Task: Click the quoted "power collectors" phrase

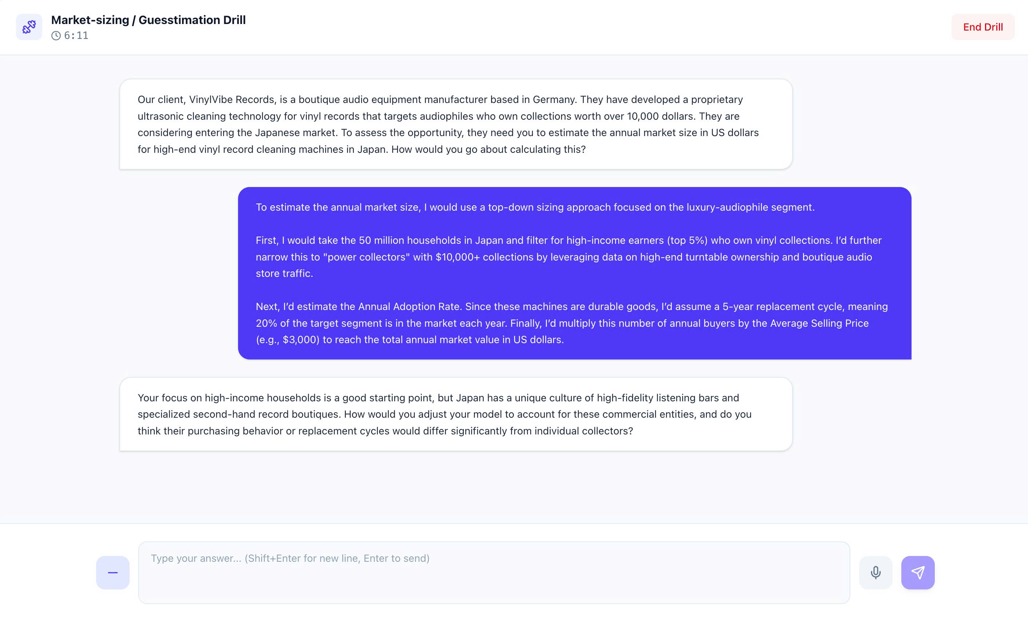Action: click(x=366, y=257)
